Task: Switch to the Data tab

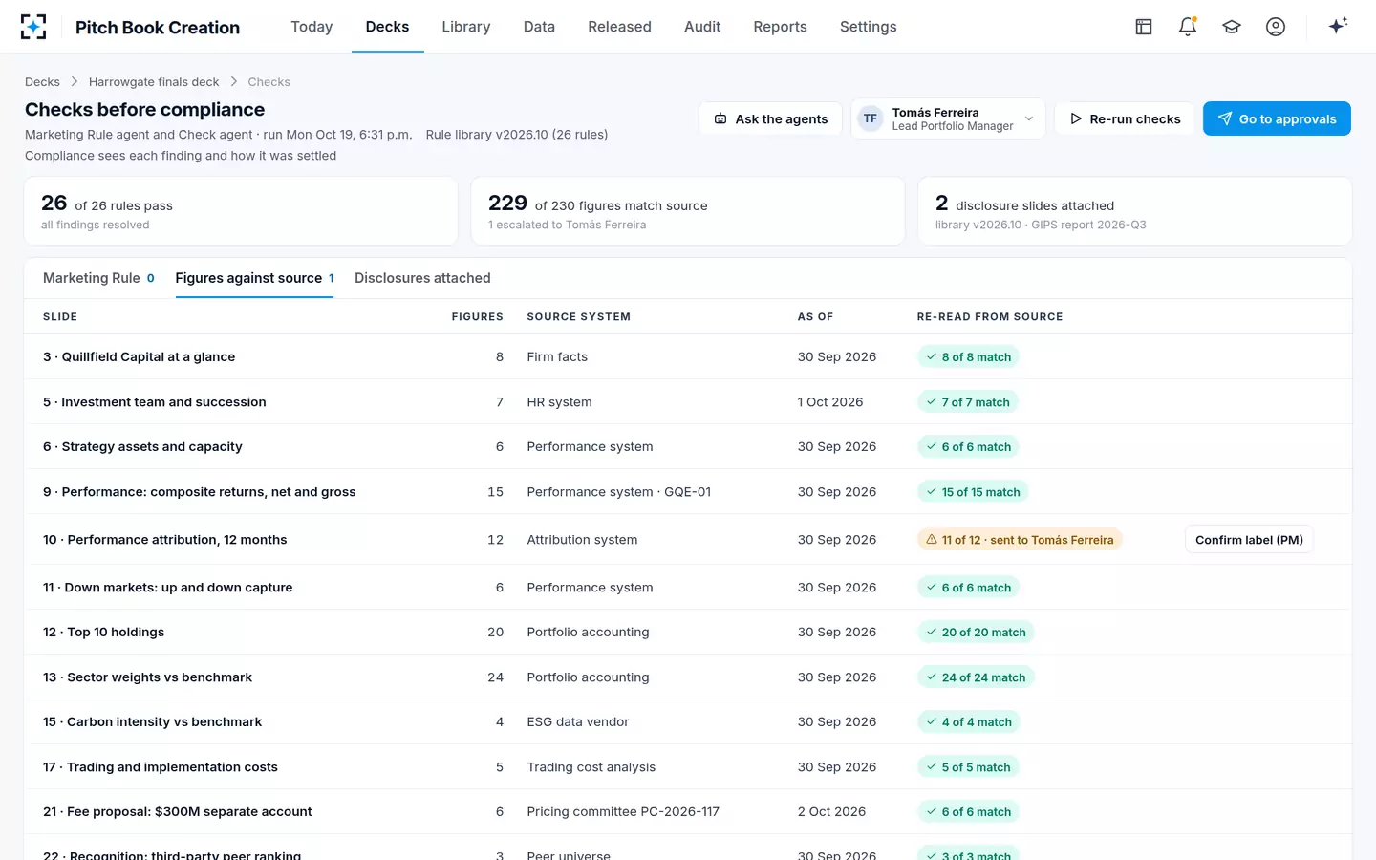Action: pos(539,27)
